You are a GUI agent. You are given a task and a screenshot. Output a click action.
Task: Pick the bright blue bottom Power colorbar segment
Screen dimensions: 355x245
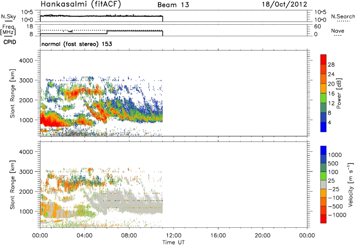pyautogui.click(x=323, y=127)
